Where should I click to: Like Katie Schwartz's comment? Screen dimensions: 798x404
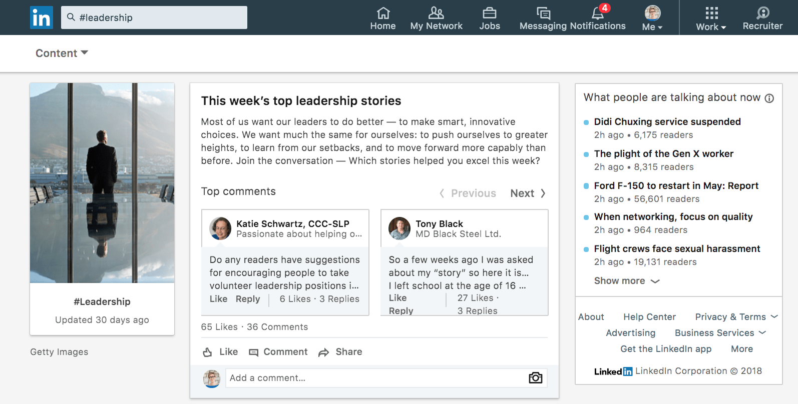218,299
